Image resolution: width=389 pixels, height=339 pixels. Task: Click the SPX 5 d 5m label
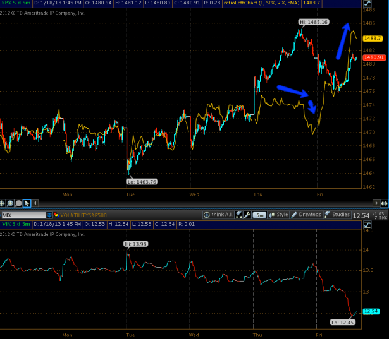coord(16,3)
